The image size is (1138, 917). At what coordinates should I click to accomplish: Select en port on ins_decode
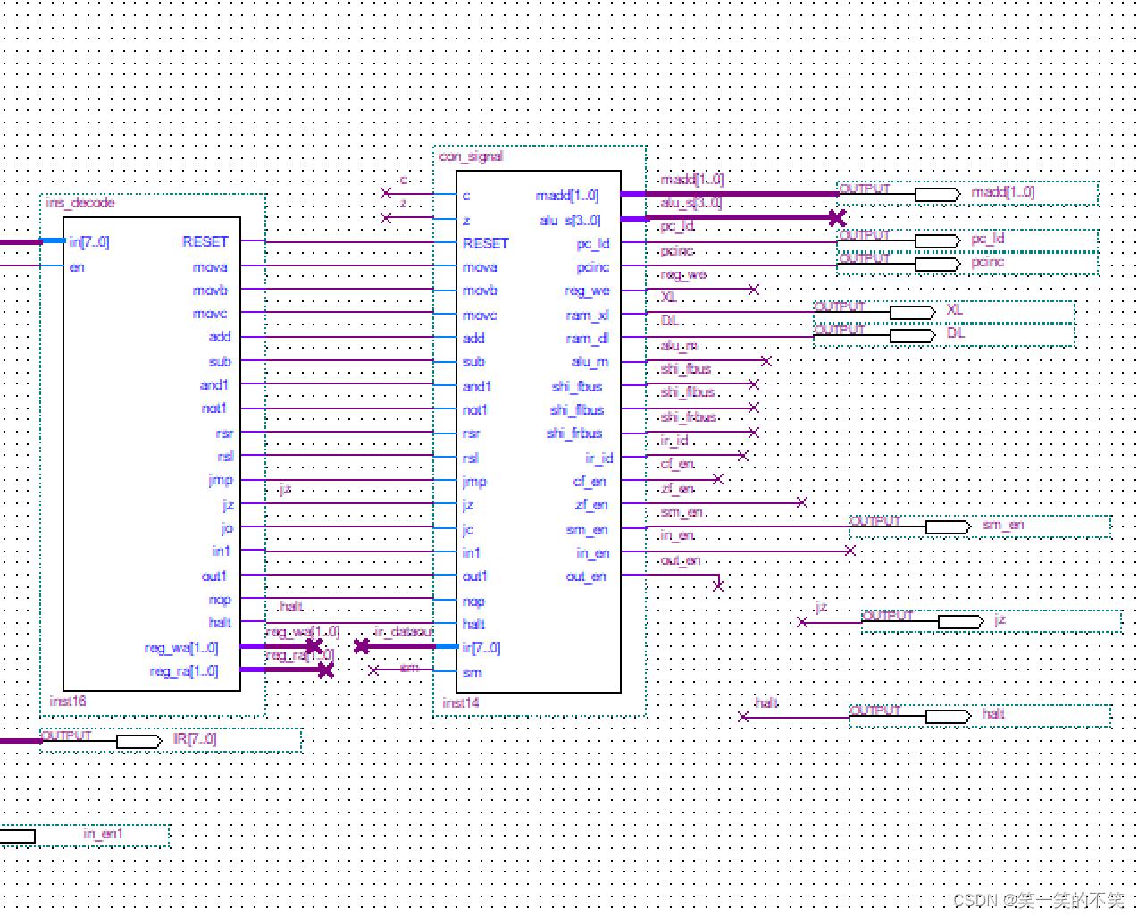point(77,267)
